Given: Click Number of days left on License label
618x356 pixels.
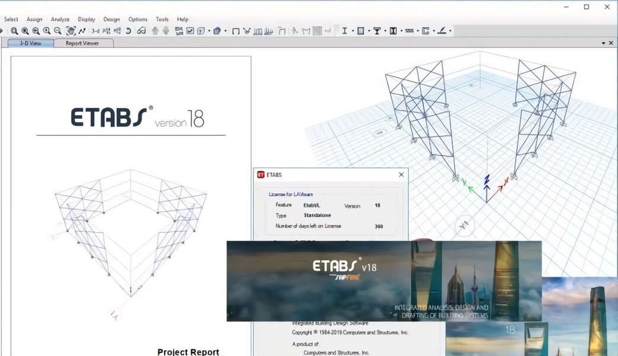Looking at the screenshot, I should tap(308, 226).
